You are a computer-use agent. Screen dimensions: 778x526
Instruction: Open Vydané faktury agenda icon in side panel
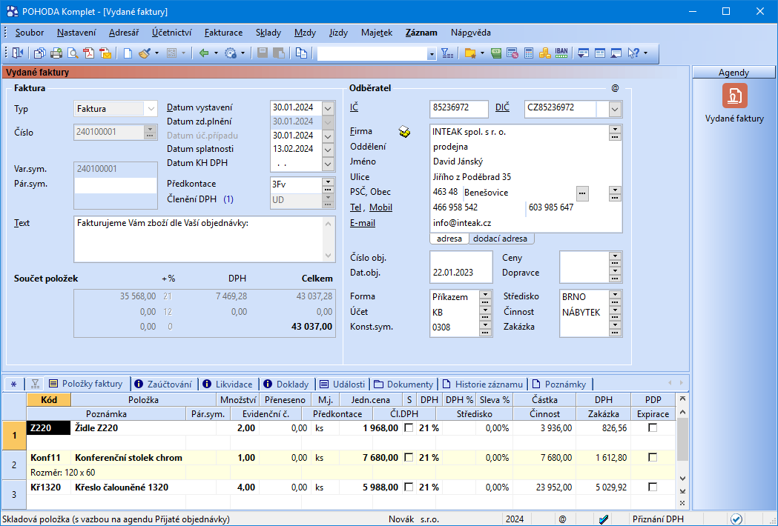tap(734, 96)
